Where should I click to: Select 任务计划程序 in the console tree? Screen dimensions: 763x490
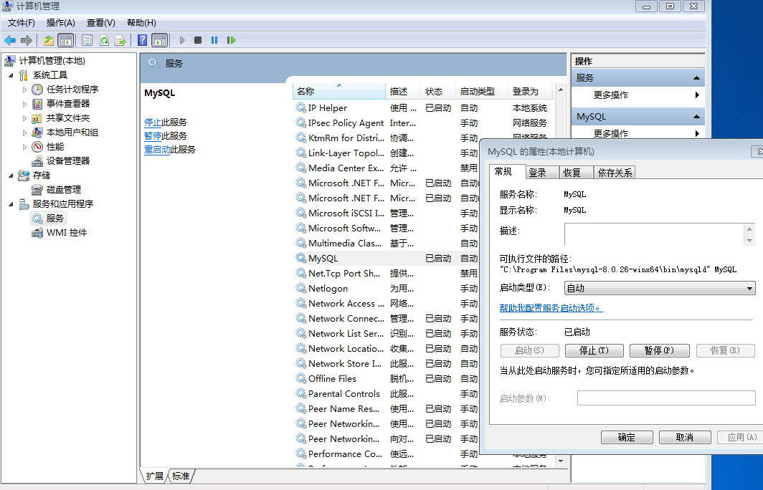click(x=72, y=90)
